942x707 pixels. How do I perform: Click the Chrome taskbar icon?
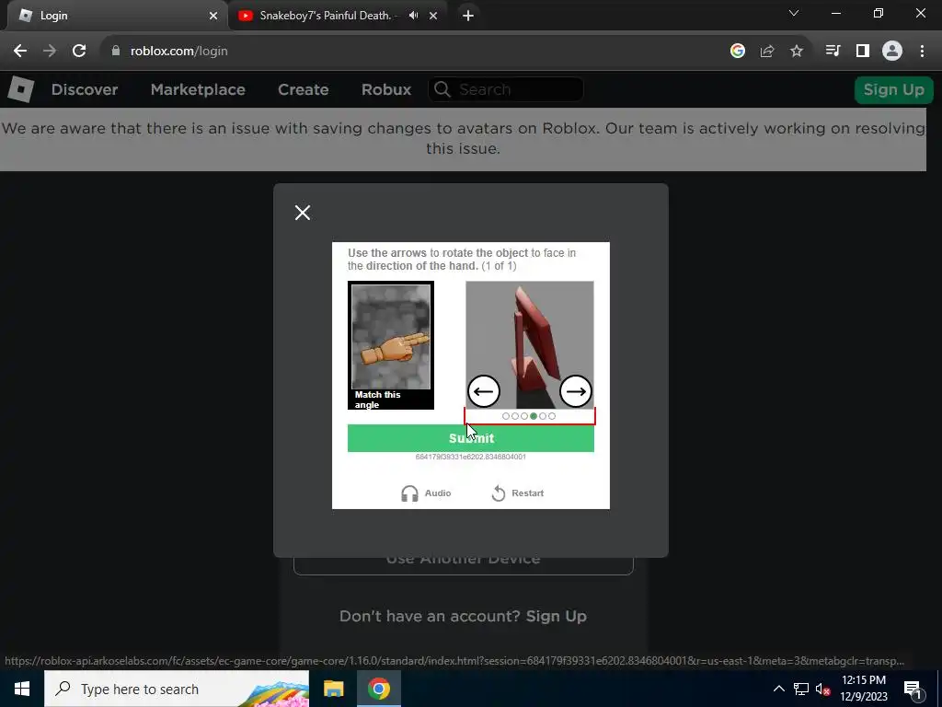coord(379,689)
